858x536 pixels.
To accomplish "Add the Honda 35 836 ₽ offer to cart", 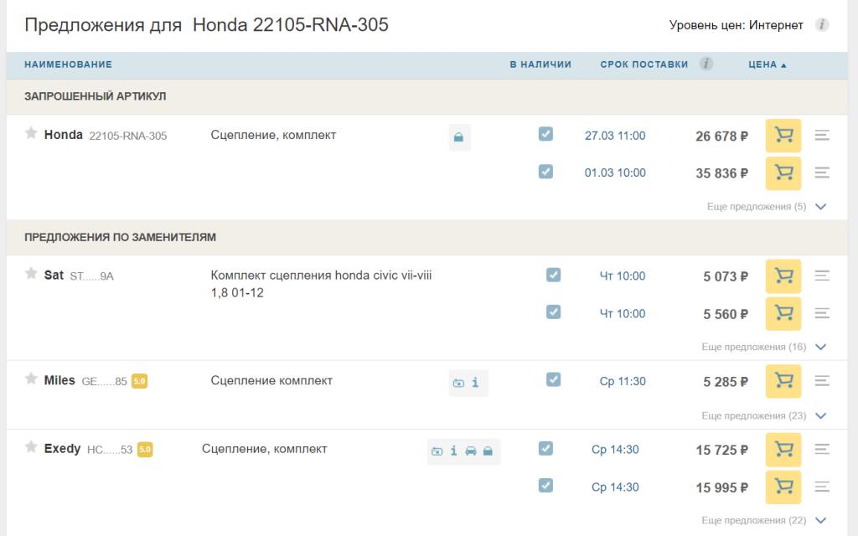I will click(783, 173).
